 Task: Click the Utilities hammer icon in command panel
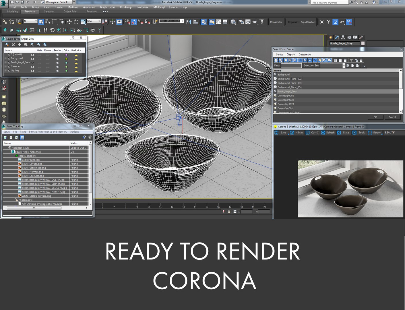click(x=361, y=37)
